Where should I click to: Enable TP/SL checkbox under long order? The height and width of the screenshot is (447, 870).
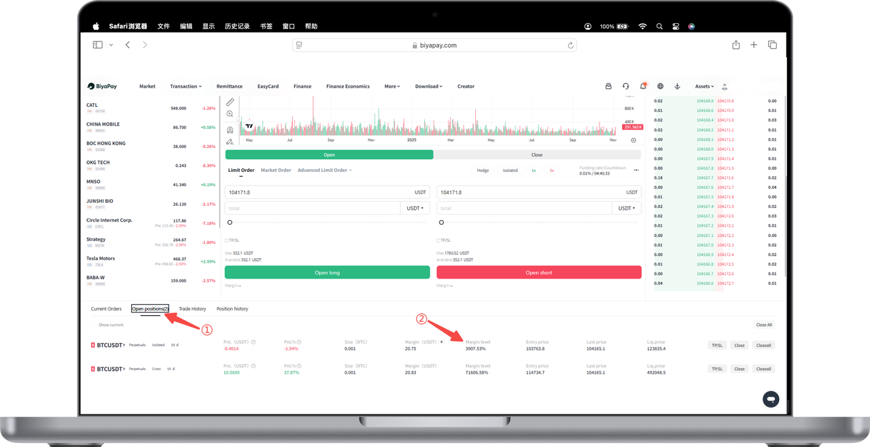226,240
